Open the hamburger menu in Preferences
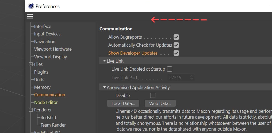This screenshot has height=133, width=272. tap(30, 17)
